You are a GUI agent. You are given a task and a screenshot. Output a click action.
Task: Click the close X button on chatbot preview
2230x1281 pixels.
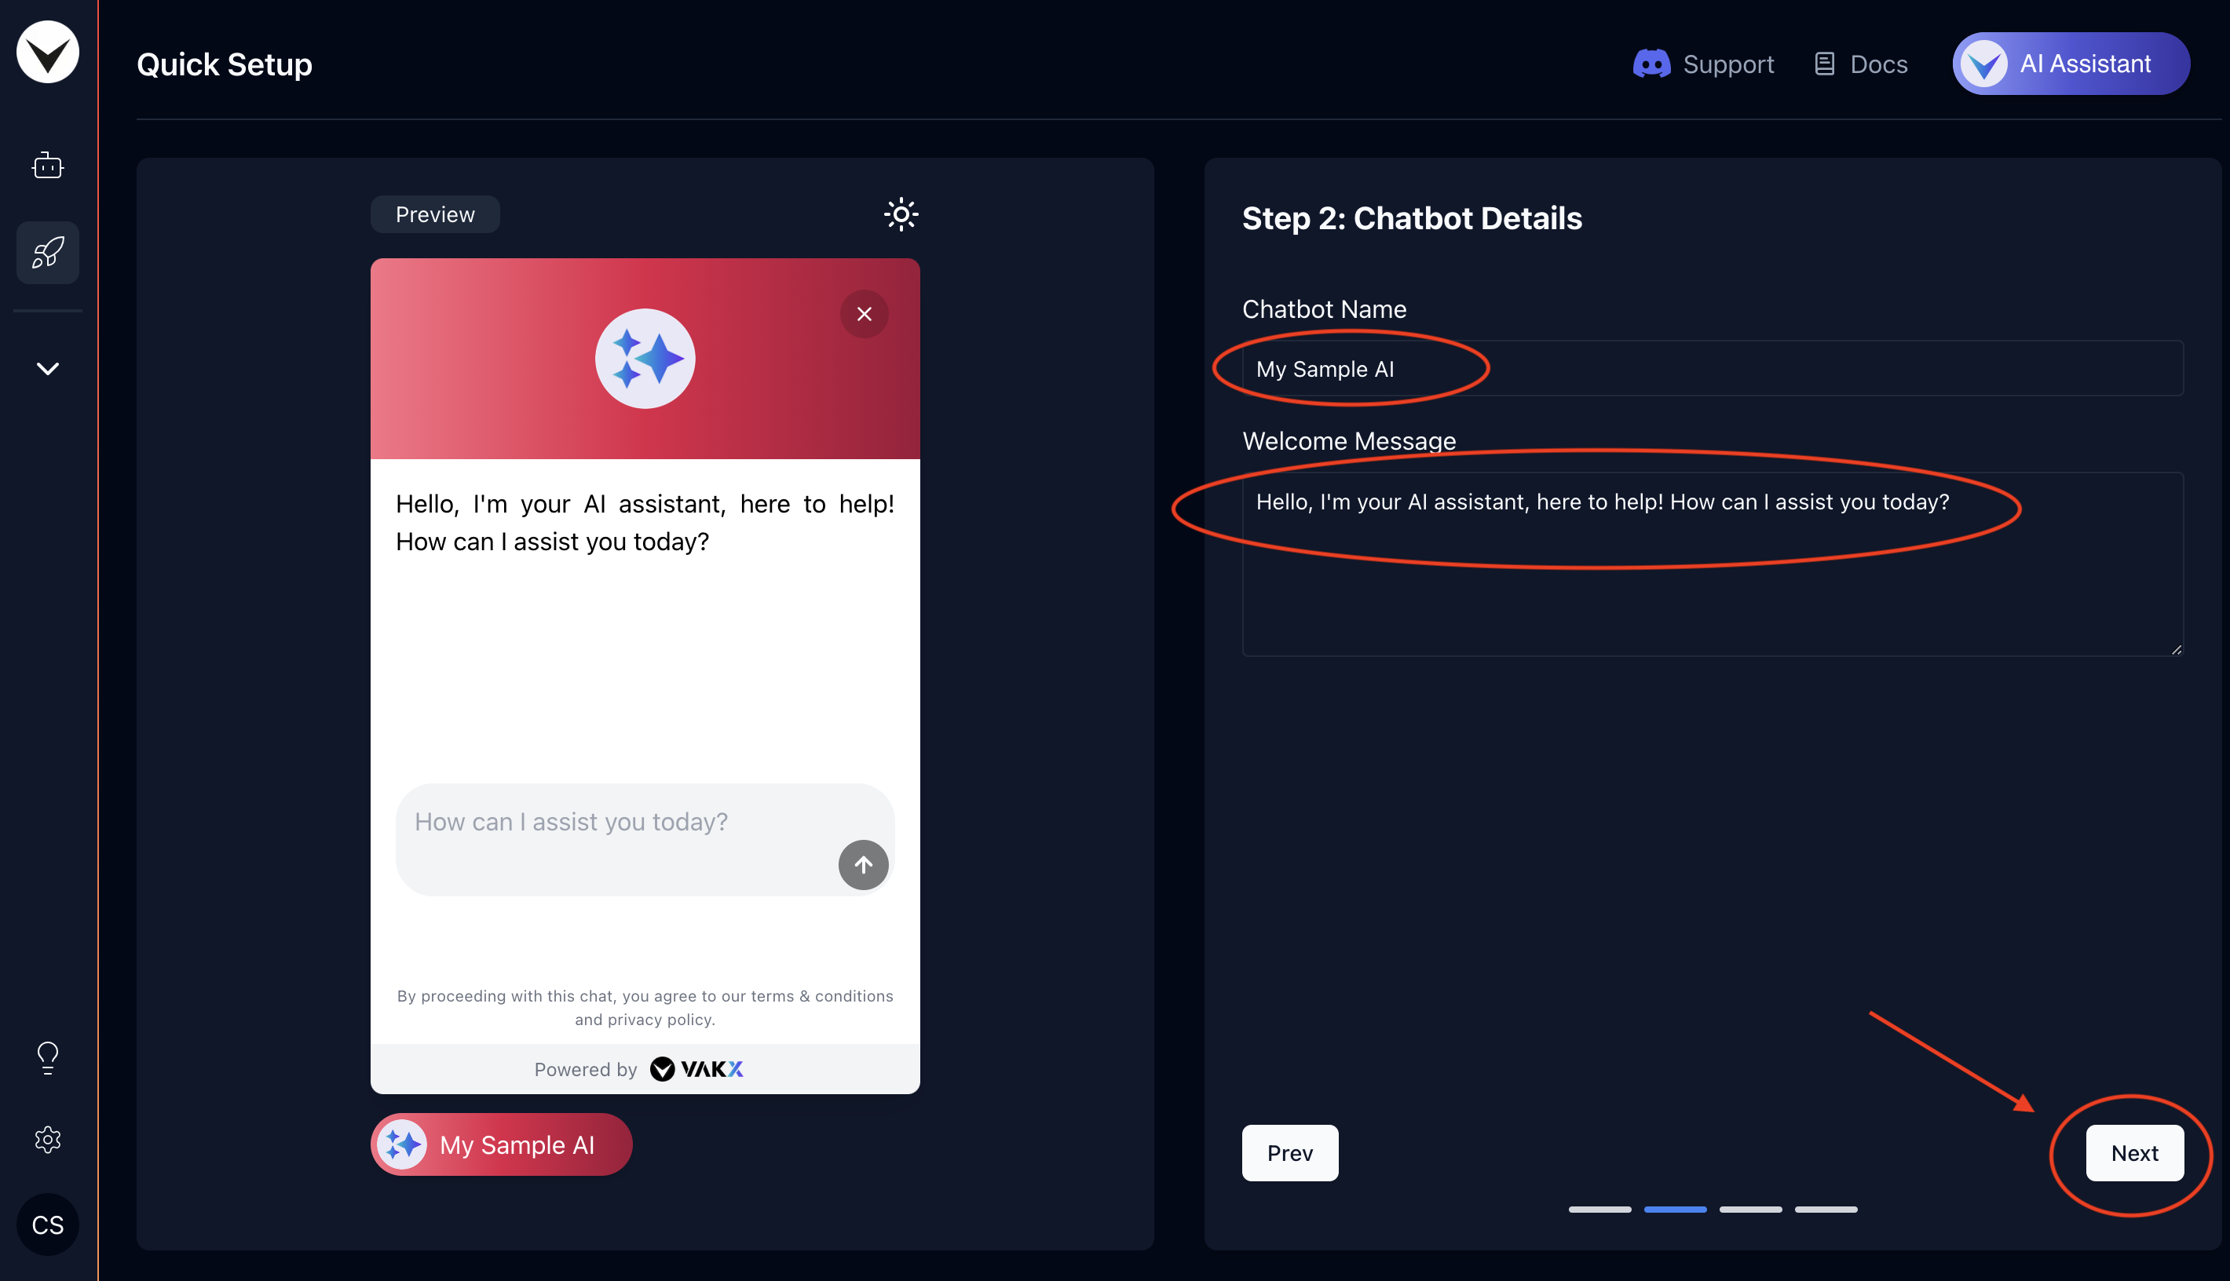[x=864, y=314]
